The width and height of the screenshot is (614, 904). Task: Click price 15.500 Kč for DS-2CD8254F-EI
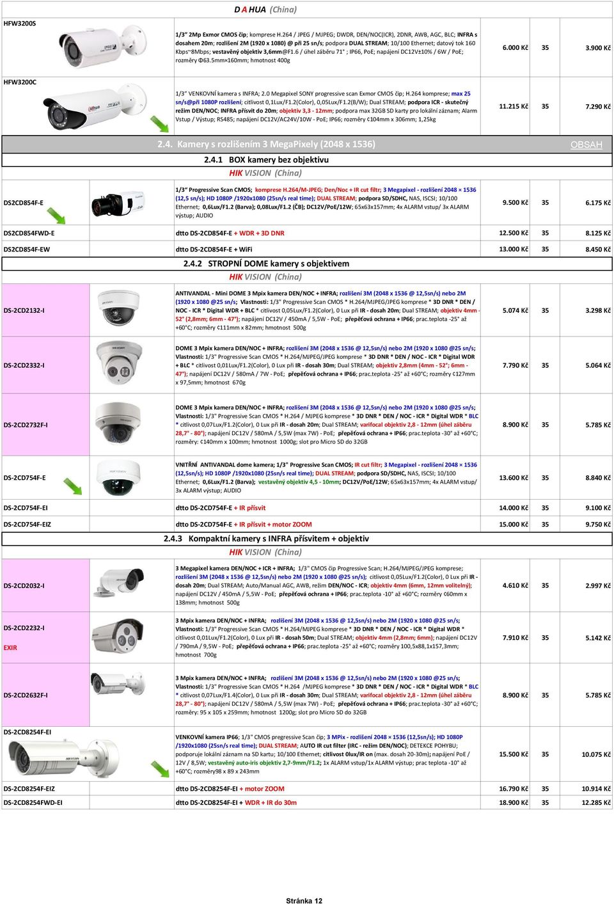click(x=514, y=755)
